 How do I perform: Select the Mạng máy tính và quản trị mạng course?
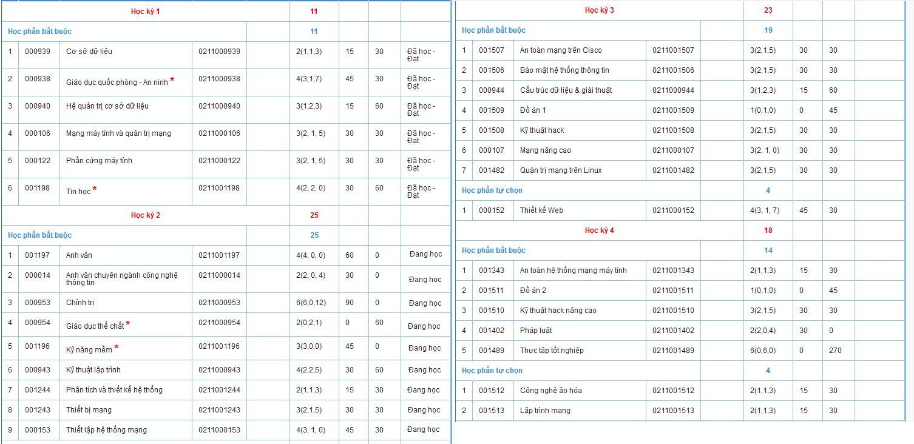pyautogui.click(x=118, y=133)
